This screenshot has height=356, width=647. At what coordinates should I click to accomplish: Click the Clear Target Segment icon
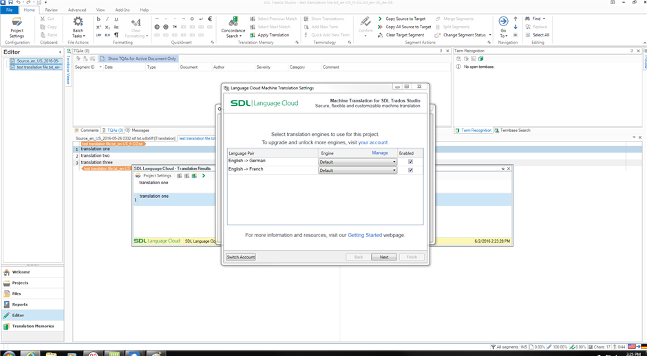point(380,35)
